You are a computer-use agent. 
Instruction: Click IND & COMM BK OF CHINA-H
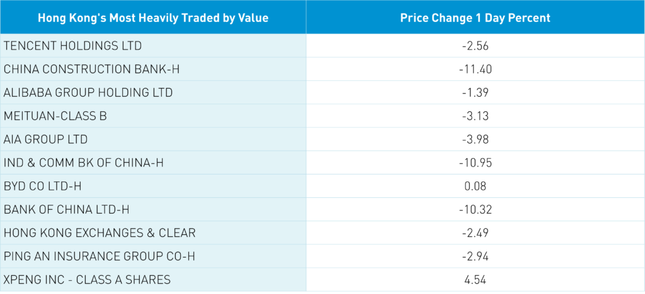(x=83, y=163)
